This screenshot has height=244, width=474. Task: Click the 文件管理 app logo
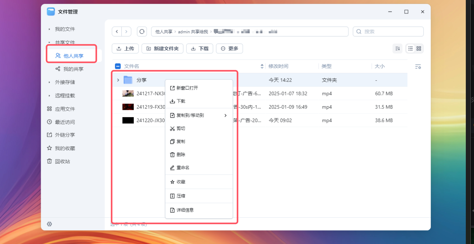(x=51, y=12)
